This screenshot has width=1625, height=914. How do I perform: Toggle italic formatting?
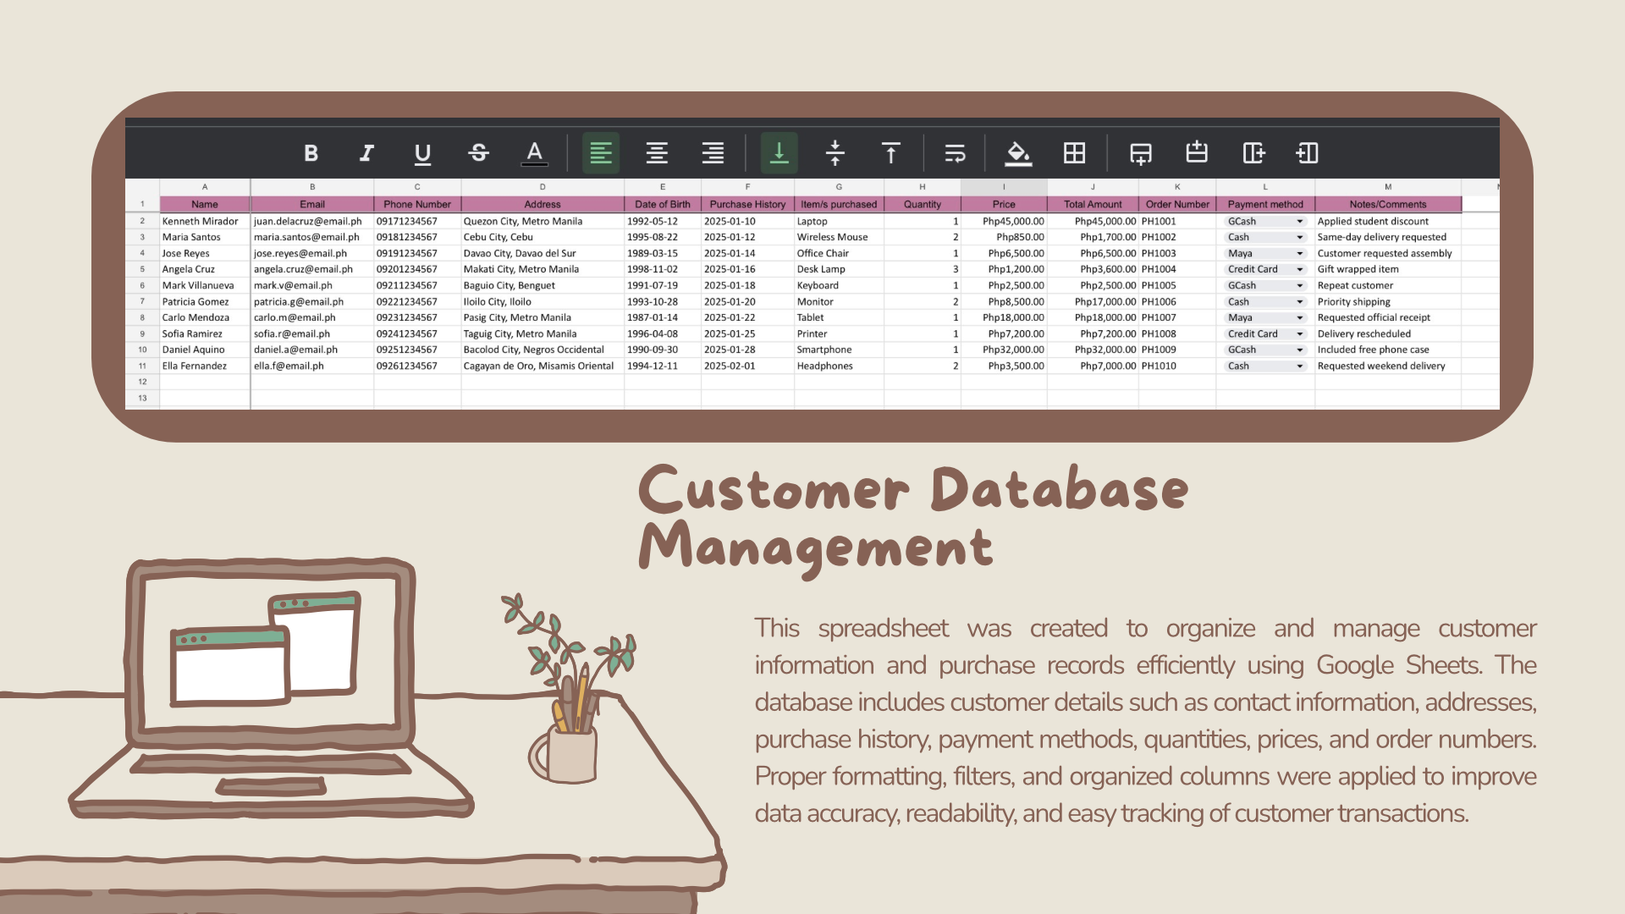coord(366,153)
